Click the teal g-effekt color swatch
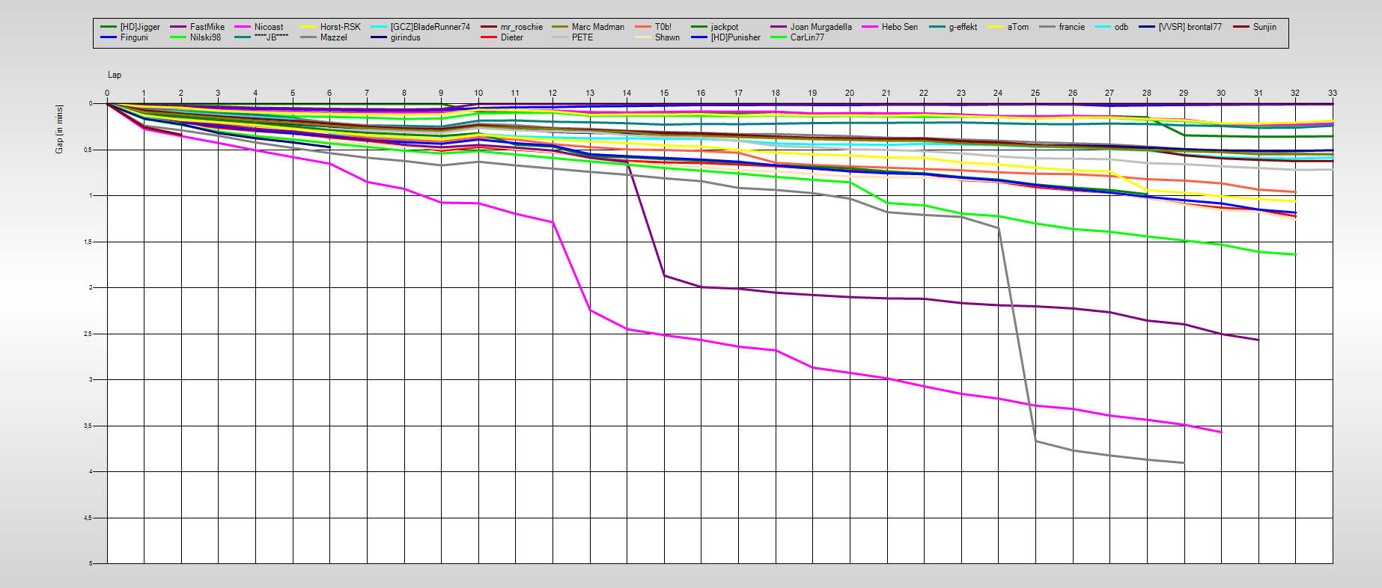 pos(937,27)
